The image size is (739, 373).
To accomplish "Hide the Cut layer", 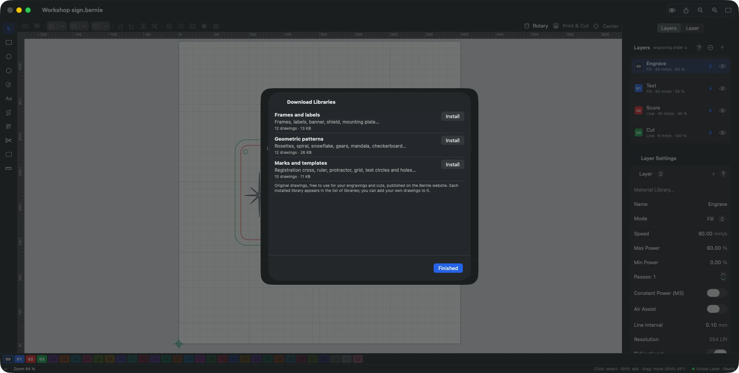I will [x=722, y=132].
